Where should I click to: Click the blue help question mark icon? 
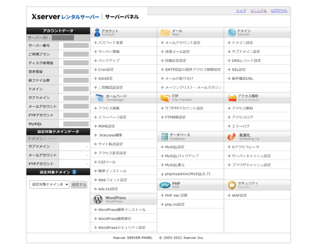pyautogui.click(x=74, y=172)
